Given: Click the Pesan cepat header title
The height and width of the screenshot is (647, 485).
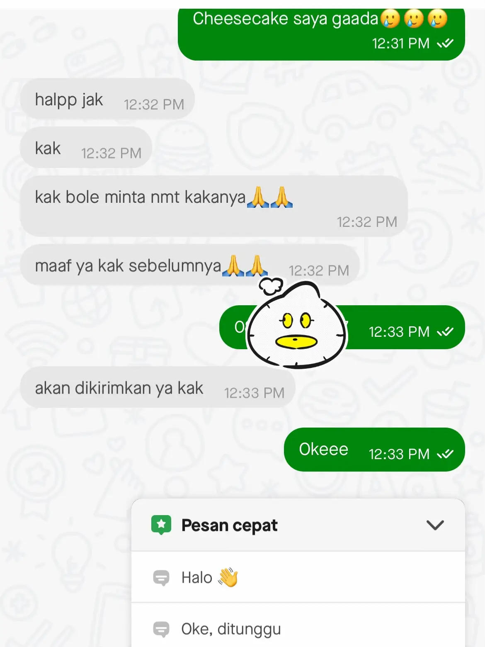Looking at the screenshot, I should [x=229, y=525].
